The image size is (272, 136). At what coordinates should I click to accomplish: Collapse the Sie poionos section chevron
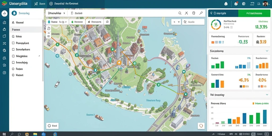(x=267, y=51)
